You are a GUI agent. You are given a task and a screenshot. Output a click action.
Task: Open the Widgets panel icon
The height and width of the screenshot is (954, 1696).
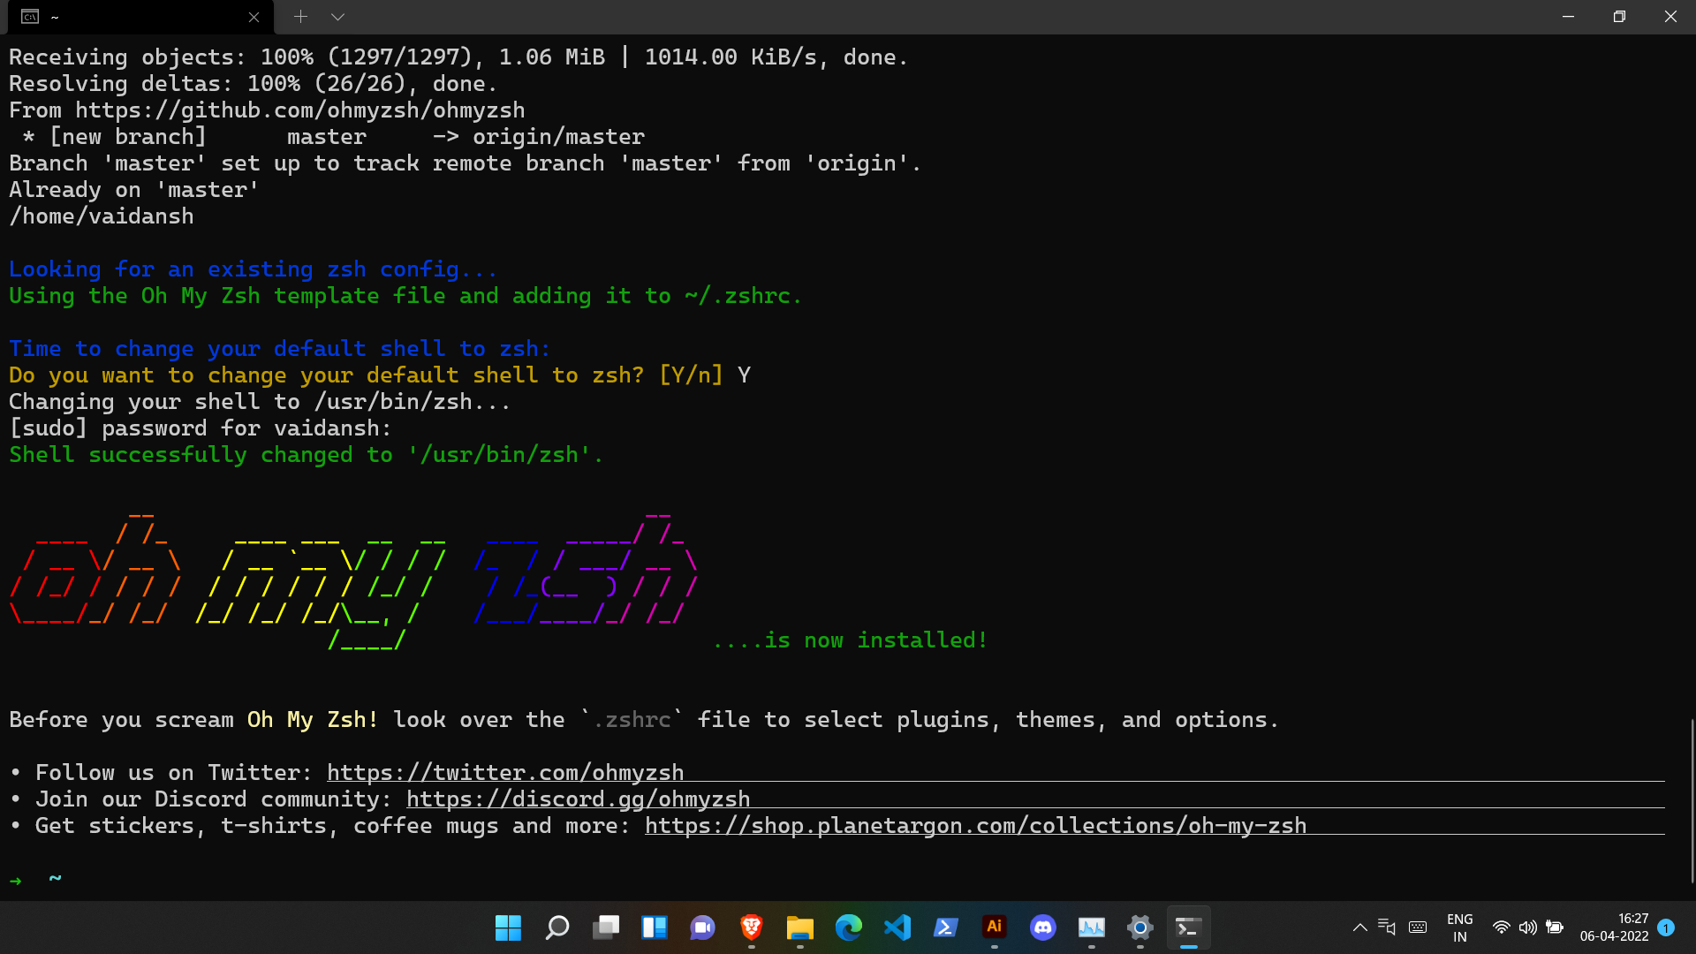coord(654,927)
